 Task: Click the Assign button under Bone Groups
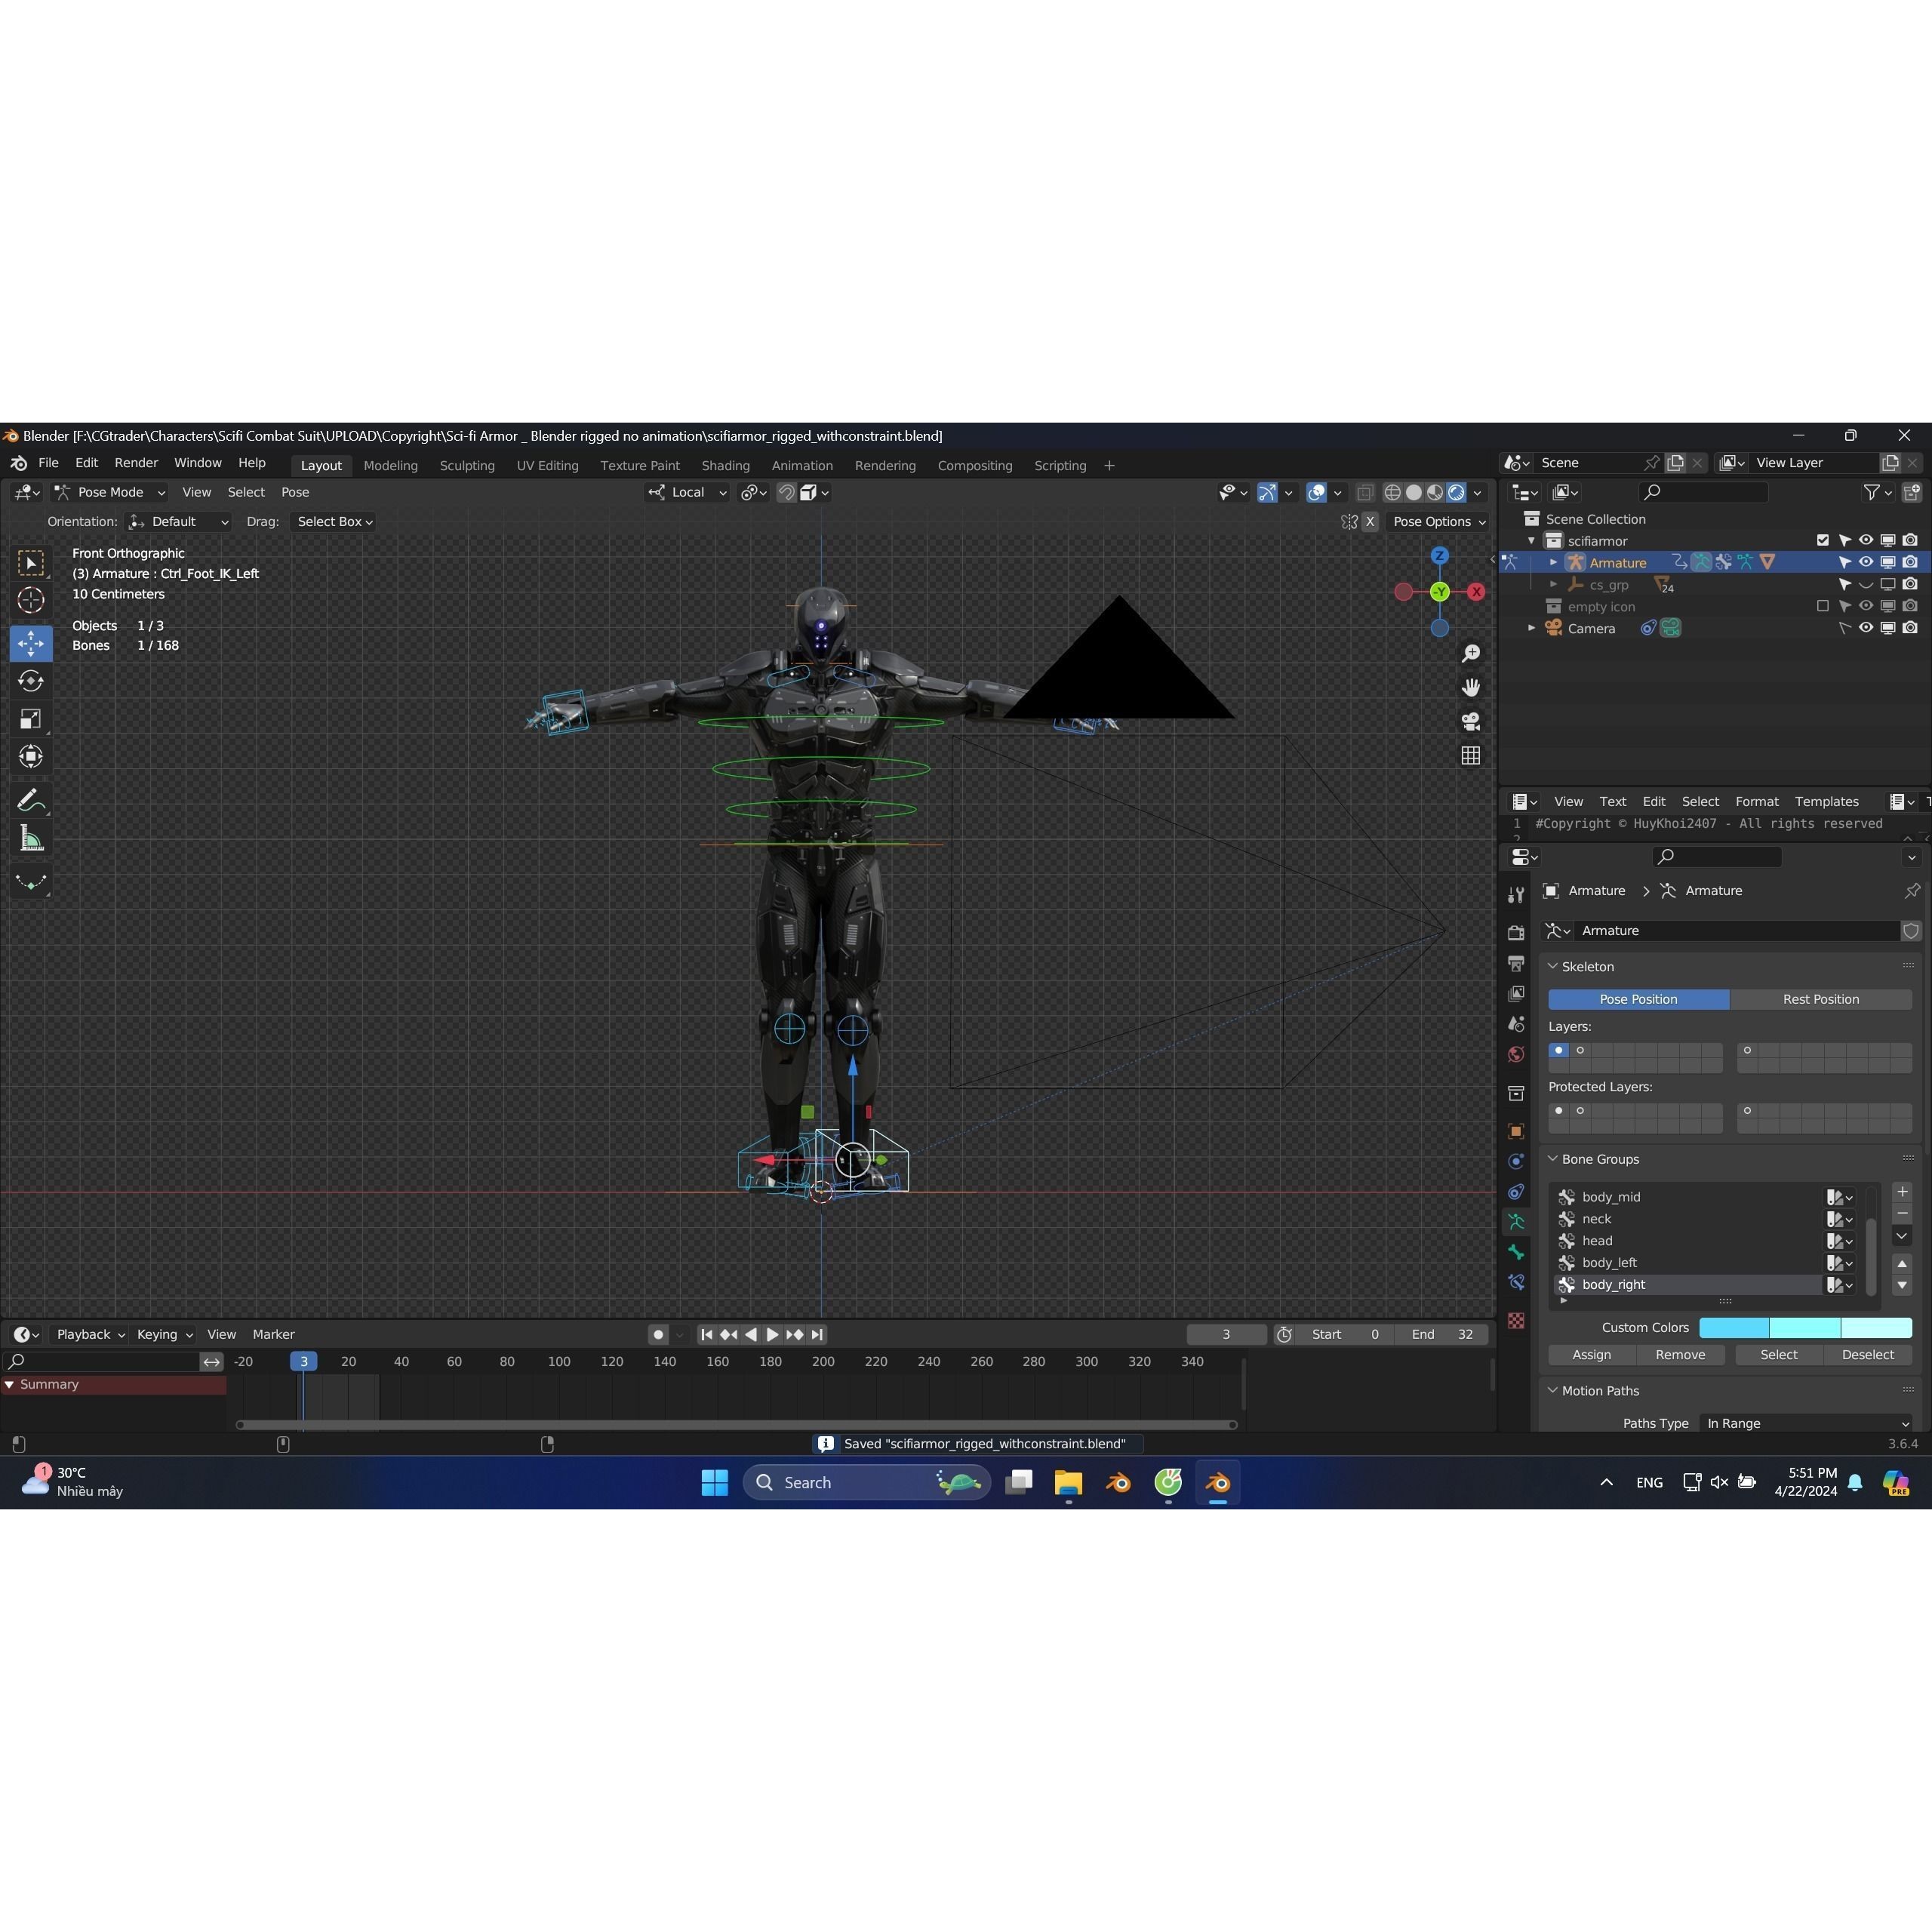(1591, 1354)
